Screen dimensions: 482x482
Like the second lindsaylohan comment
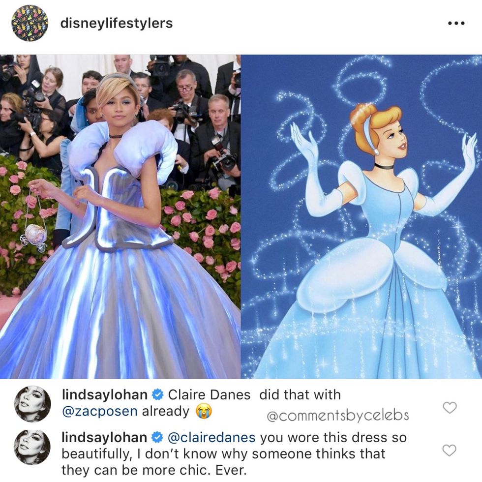click(450, 451)
